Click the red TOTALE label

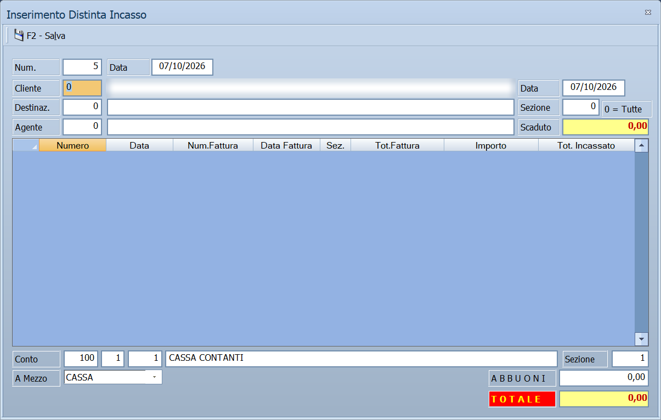522,399
